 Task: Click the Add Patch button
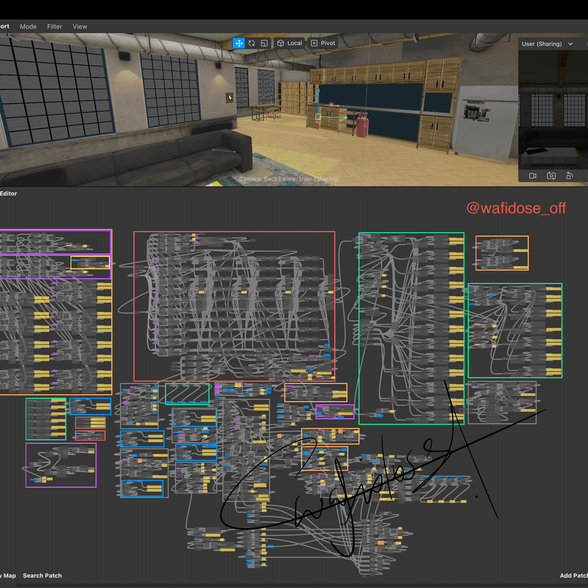pyautogui.click(x=573, y=576)
